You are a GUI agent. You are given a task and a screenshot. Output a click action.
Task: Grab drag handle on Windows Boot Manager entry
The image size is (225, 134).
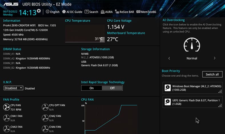220,92
